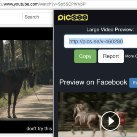Click the 'More' text beside the Report button
The height and width of the screenshot is (137, 137).
pos(129,56)
